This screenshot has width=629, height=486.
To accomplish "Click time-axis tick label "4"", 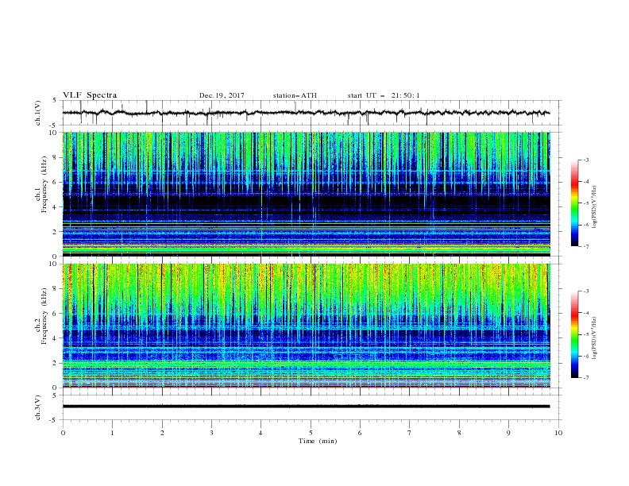I will point(260,433).
